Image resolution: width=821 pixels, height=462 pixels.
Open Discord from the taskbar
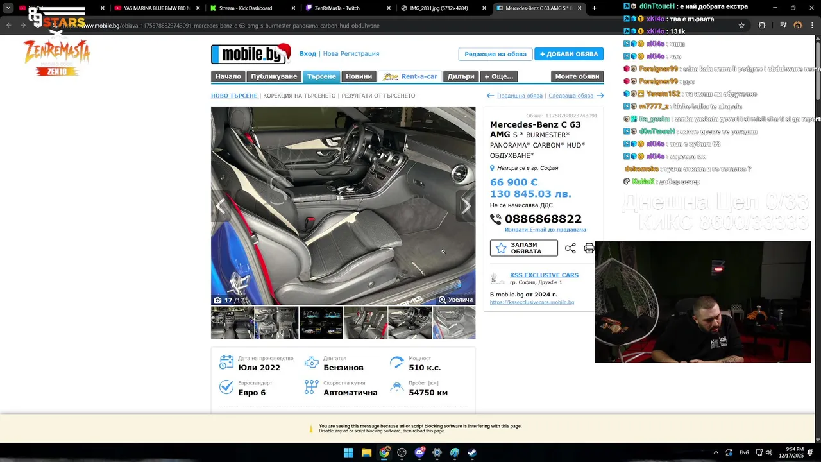[x=419, y=452]
